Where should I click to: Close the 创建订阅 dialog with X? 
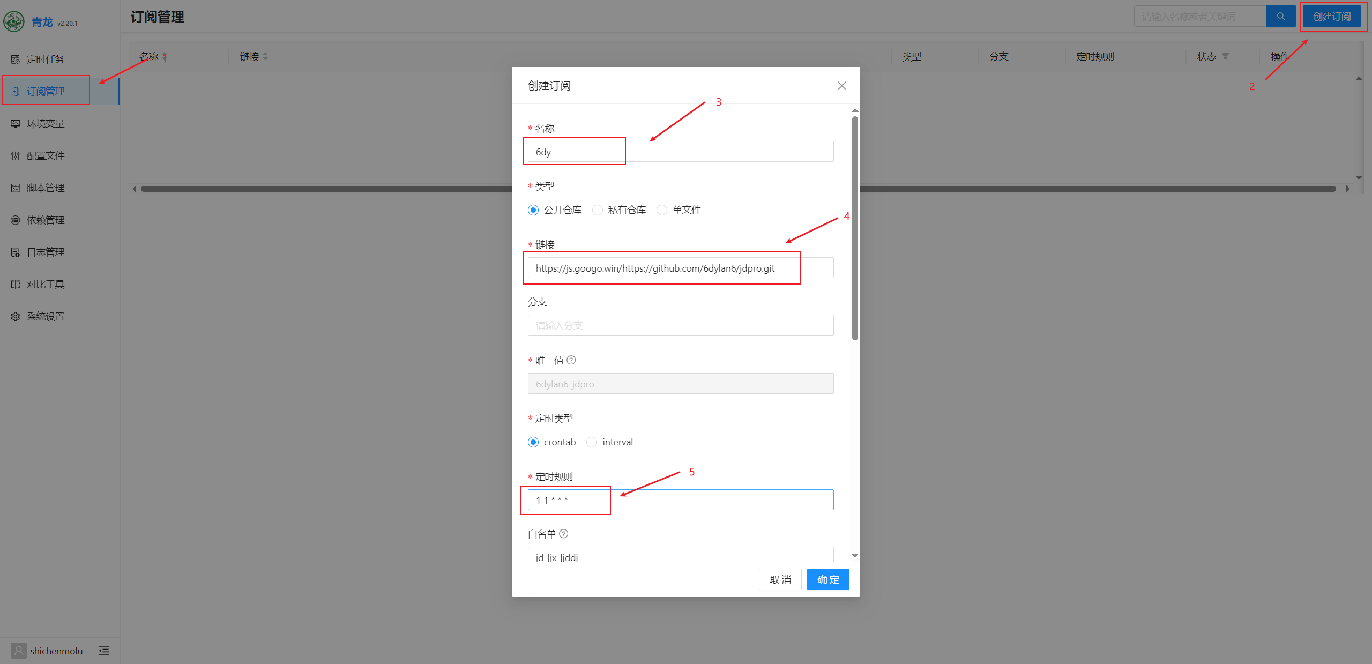pyautogui.click(x=841, y=86)
